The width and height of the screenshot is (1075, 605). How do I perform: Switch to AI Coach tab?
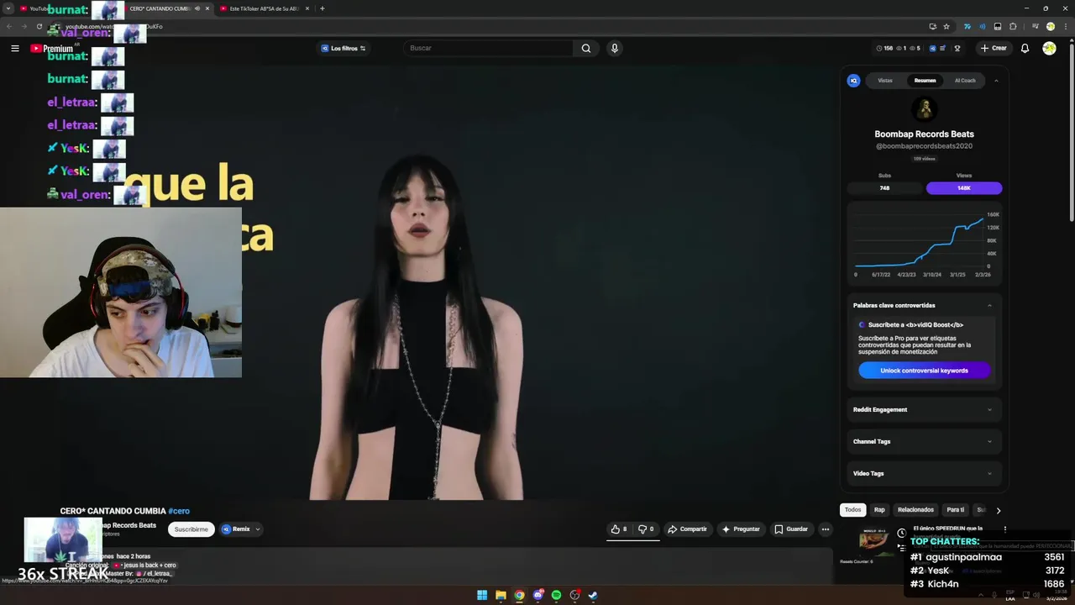[965, 81]
